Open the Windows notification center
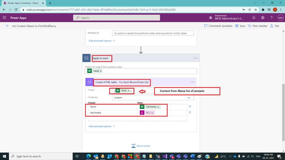 pos(279,156)
